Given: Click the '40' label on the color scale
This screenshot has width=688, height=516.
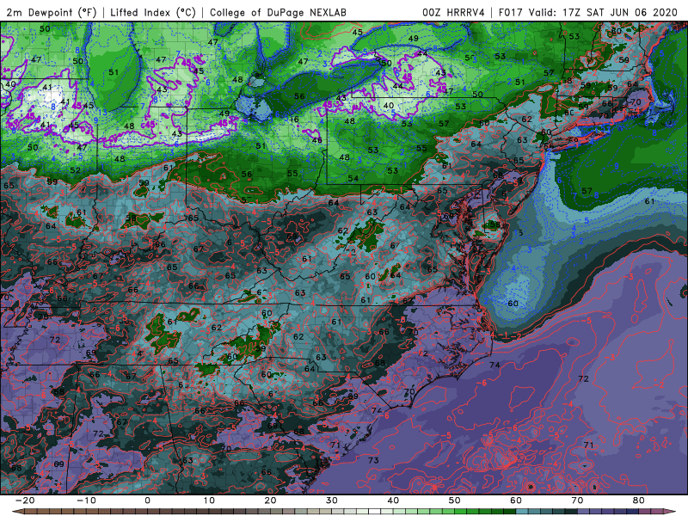Looking at the screenshot, I should (x=393, y=501).
